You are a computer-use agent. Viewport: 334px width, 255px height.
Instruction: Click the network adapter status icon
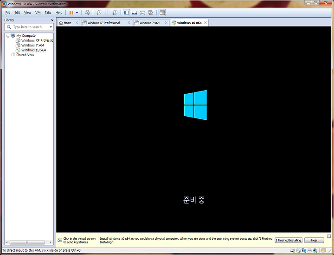coord(304,250)
